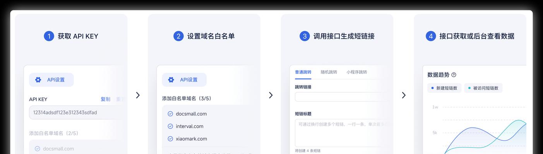Click docsmall.com check icon in 设置域名白名单 card

pos(170,114)
